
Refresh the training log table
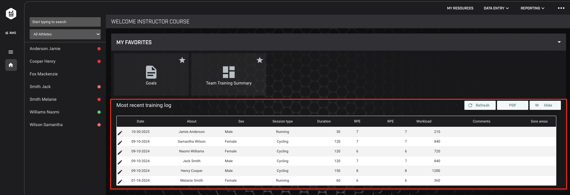tap(480, 105)
